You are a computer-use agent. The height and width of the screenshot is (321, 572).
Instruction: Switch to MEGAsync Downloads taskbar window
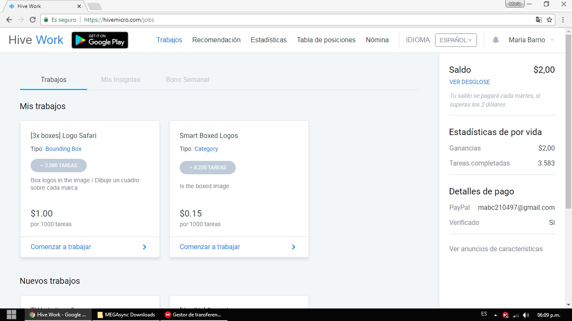pyautogui.click(x=126, y=315)
